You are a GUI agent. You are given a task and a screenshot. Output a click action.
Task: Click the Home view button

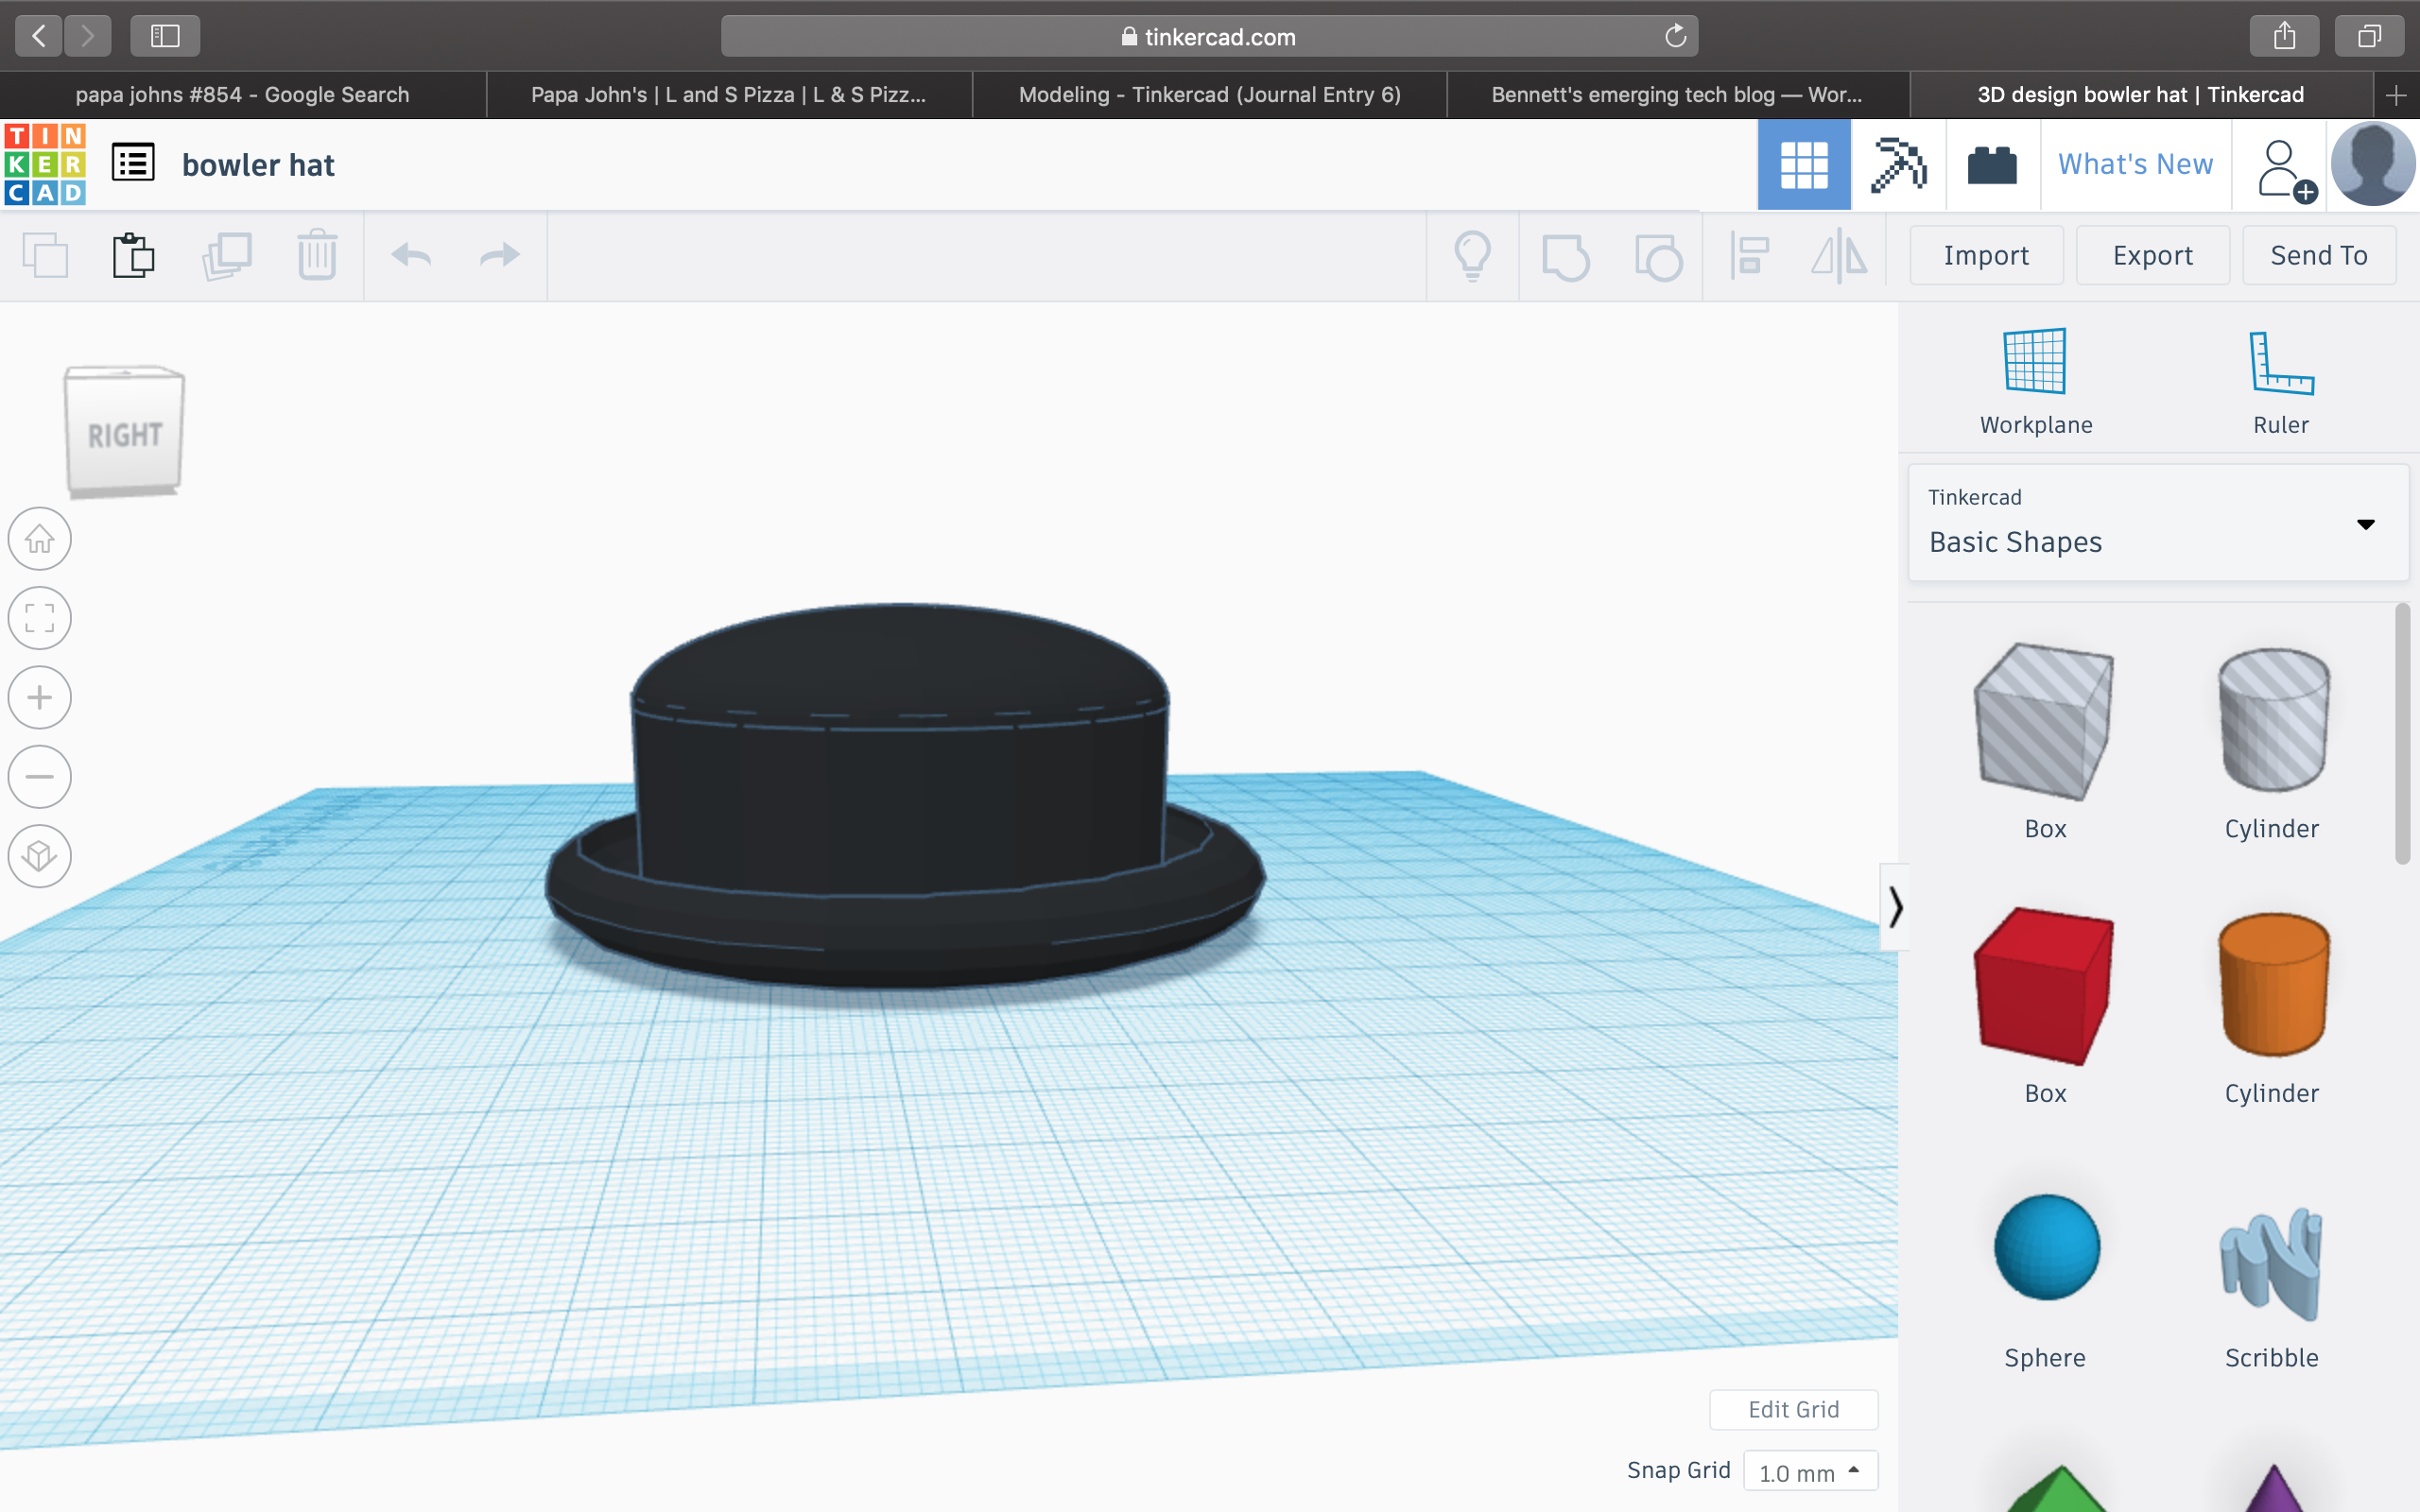pos(40,539)
